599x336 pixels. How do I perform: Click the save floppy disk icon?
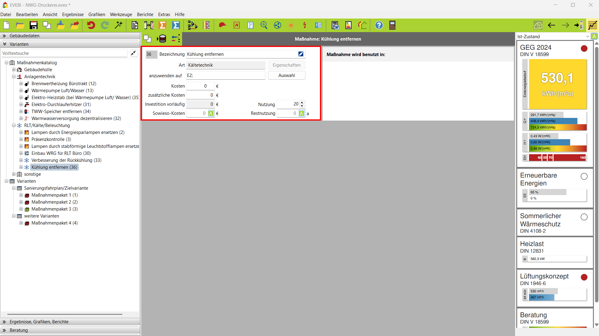point(33,25)
